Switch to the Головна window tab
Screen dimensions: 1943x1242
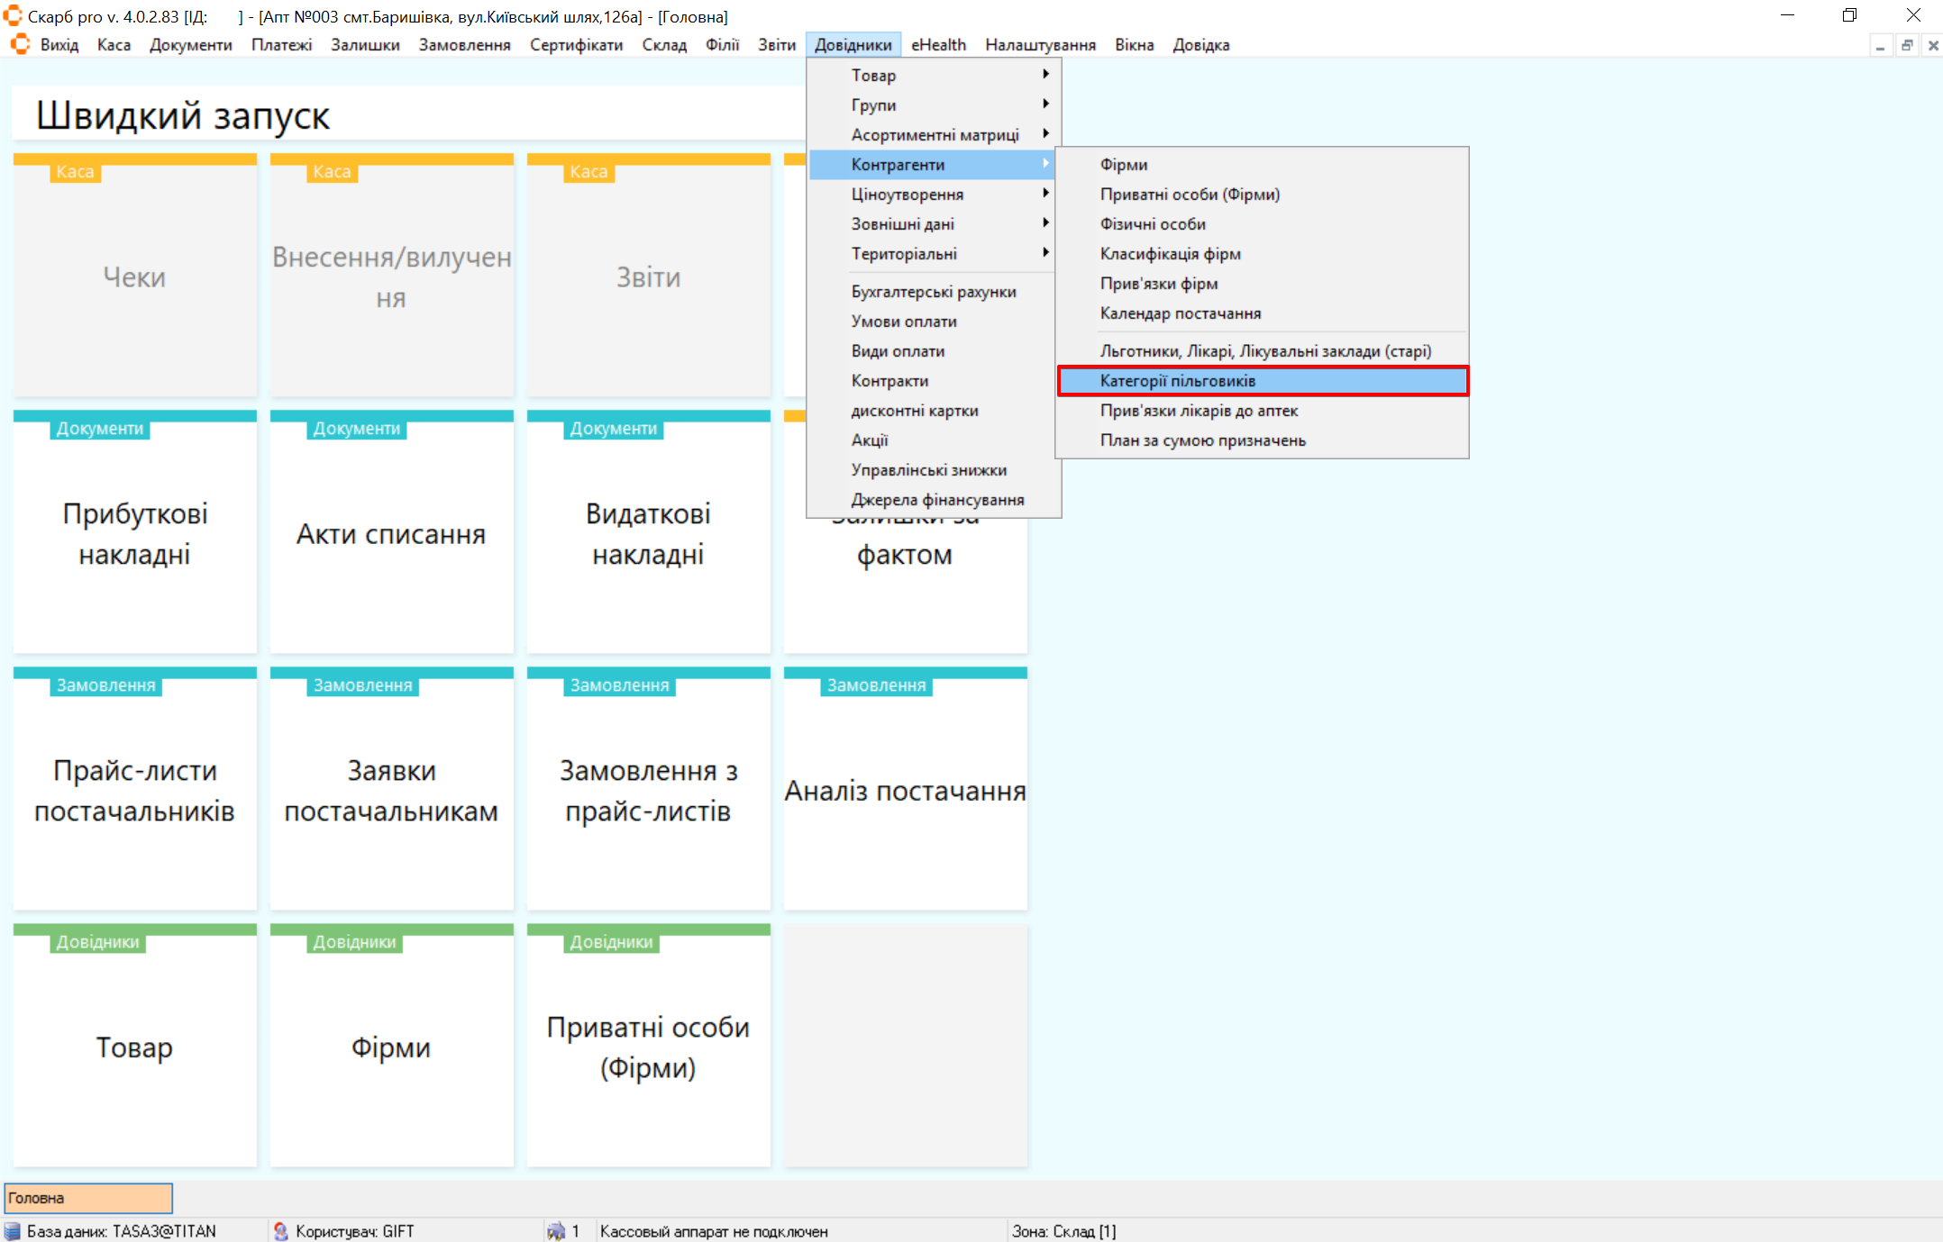pyautogui.click(x=88, y=1198)
